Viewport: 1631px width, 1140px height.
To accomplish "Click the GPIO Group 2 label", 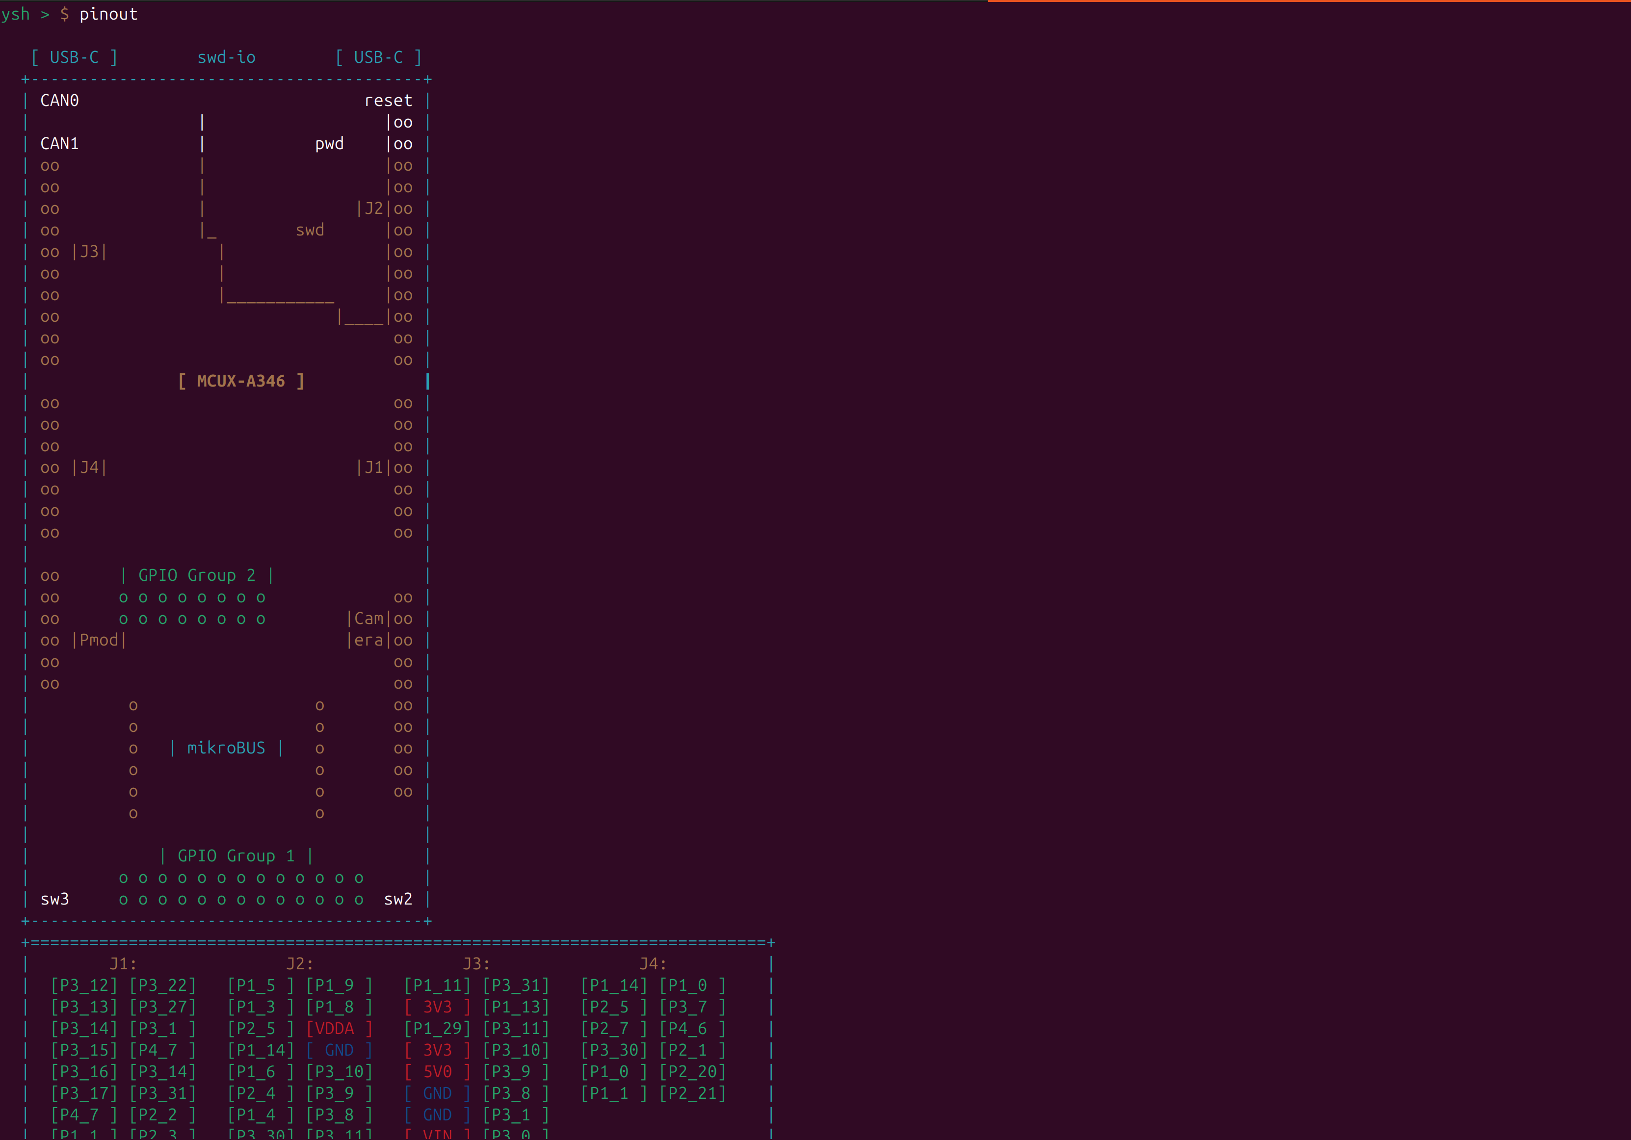I will point(197,575).
